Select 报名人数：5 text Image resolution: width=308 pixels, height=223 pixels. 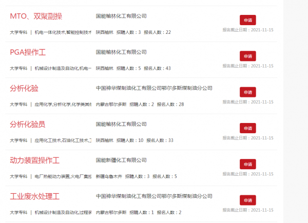(165, 176)
